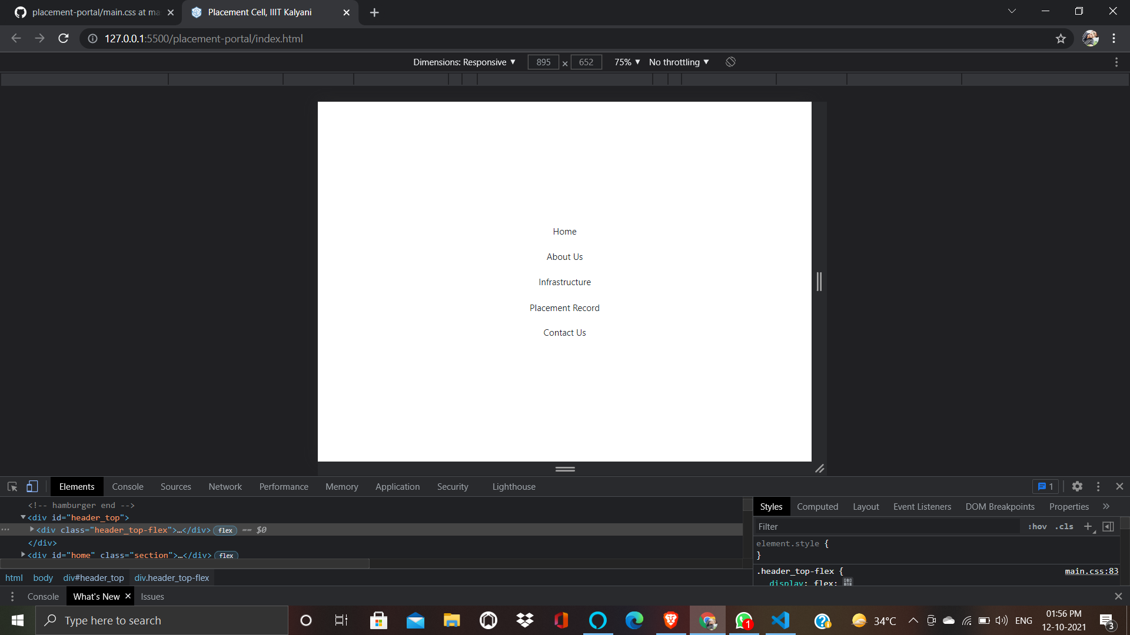
Task: Switch to the Computed styles tab
Action: 817,506
